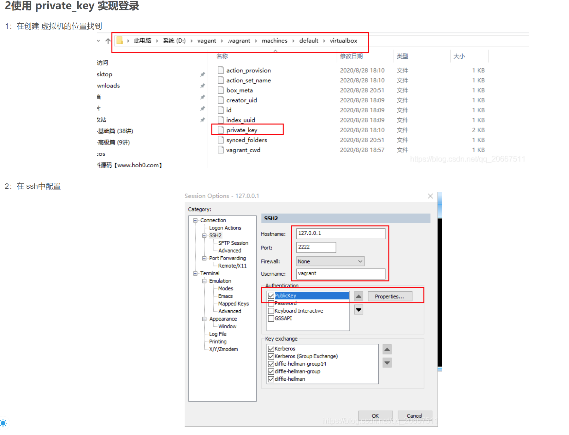Click the Port input field
569x435 pixels.
click(x=316, y=247)
